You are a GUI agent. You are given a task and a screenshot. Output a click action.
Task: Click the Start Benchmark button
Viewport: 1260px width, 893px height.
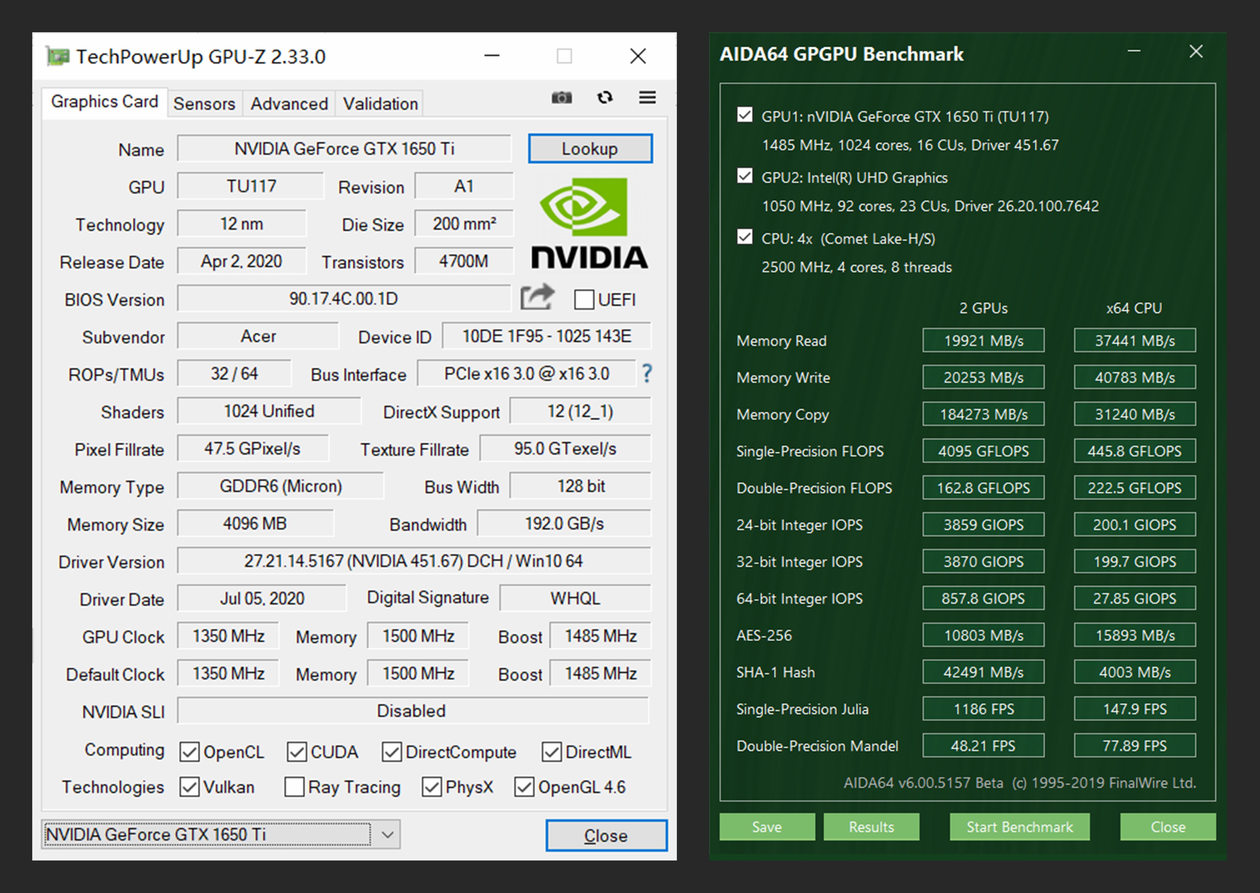[1019, 827]
